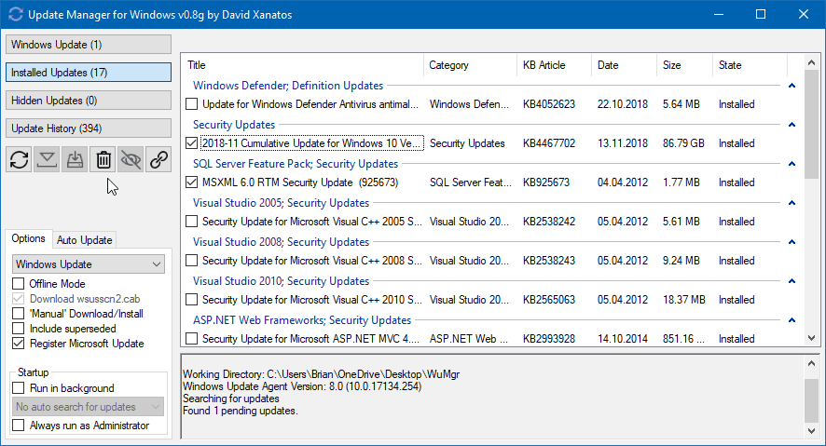The width and height of the screenshot is (826, 446).
Task: Check the Visual C++ 2010 security update
Action: click(192, 300)
